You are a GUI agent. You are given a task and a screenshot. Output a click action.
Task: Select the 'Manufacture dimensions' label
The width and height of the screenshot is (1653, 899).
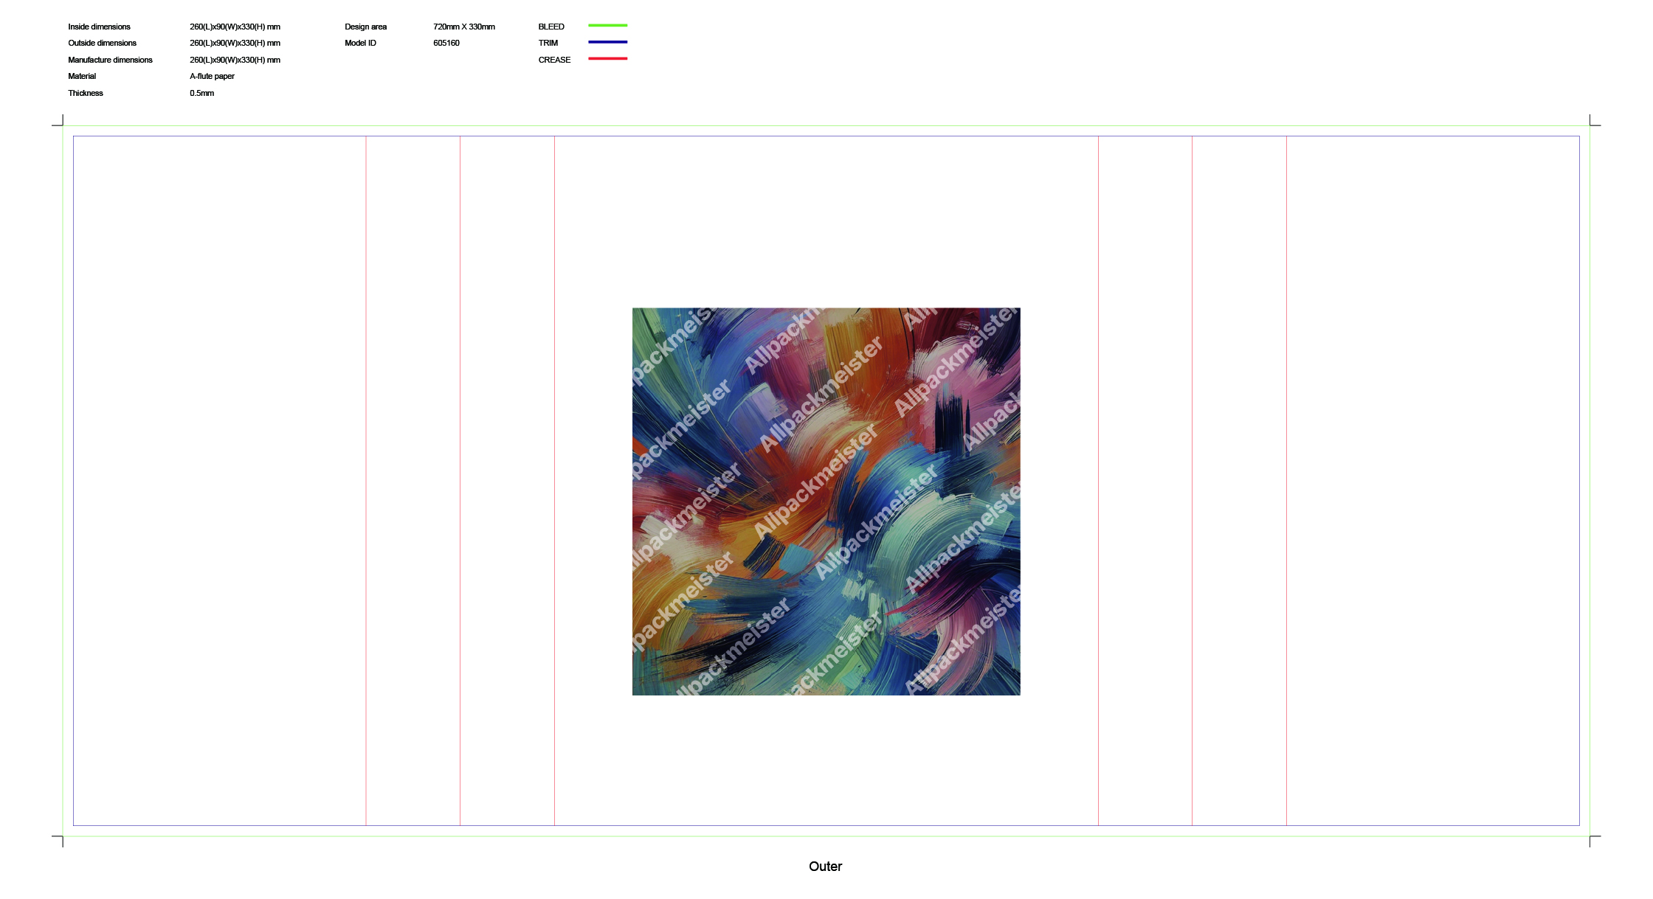click(x=110, y=60)
